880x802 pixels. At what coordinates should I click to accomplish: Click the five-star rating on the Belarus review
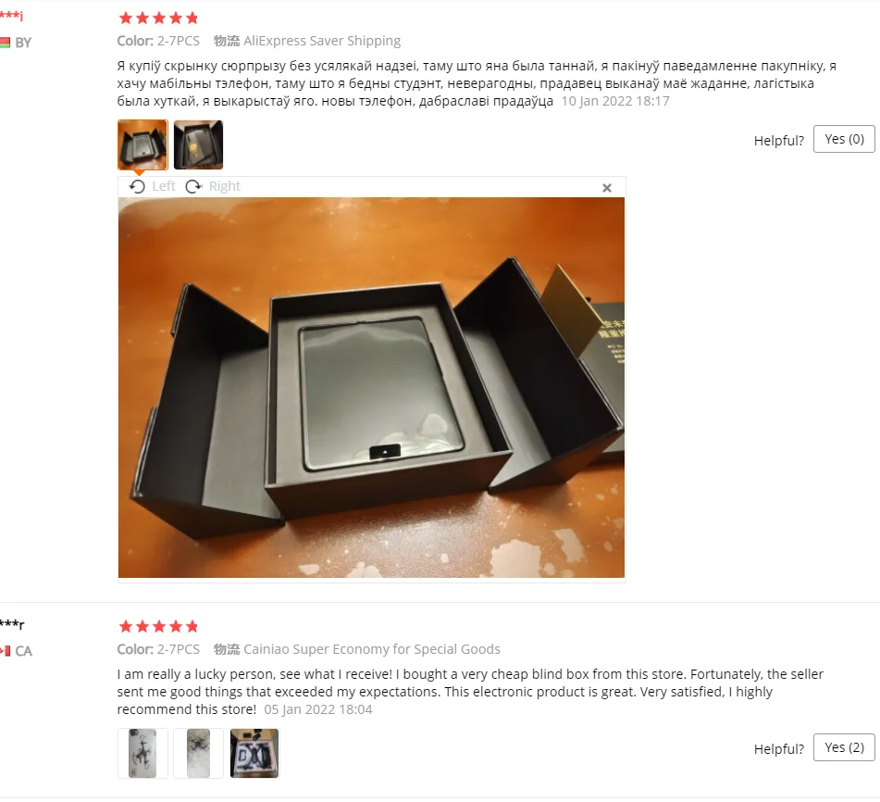click(159, 18)
